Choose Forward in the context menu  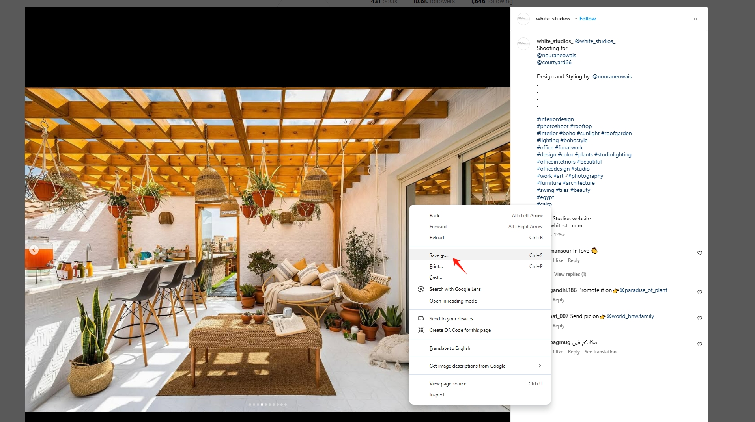pyautogui.click(x=480, y=227)
